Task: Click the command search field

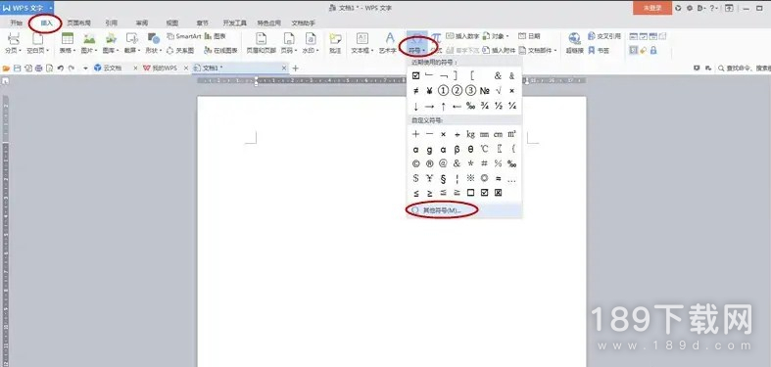Action: [744, 69]
